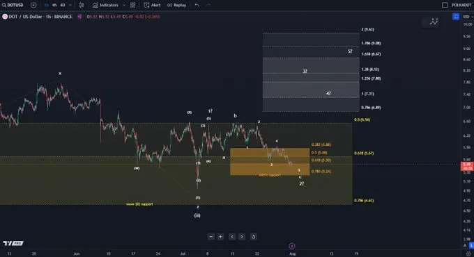This screenshot has width=474, height=257.
Task: Select the '1.236 (7.80)' Fibonacci label
Action: [371, 78]
